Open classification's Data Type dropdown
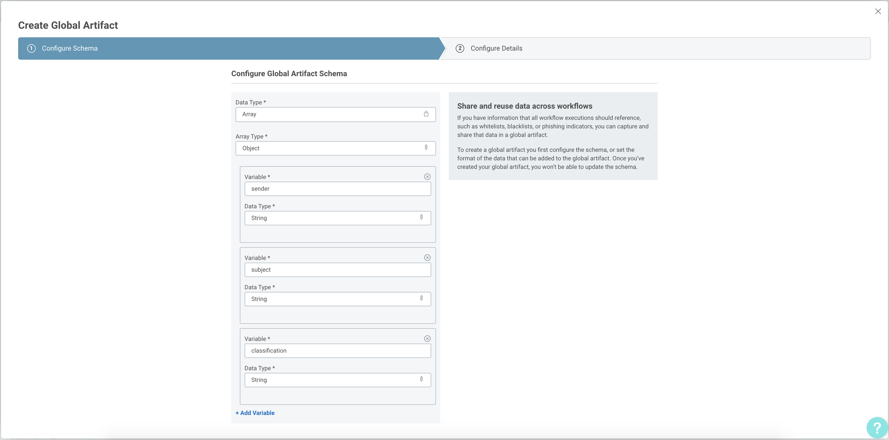 pos(337,380)
